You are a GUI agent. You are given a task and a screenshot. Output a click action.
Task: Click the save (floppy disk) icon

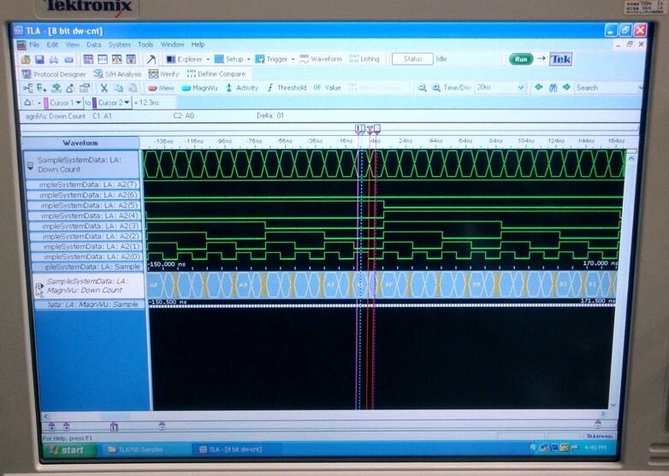click(39, 59)
